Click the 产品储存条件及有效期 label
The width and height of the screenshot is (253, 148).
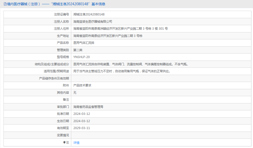[54, 78]
